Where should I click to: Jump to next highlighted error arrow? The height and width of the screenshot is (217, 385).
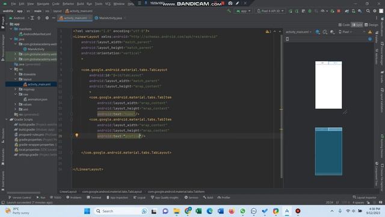[280, 31]
